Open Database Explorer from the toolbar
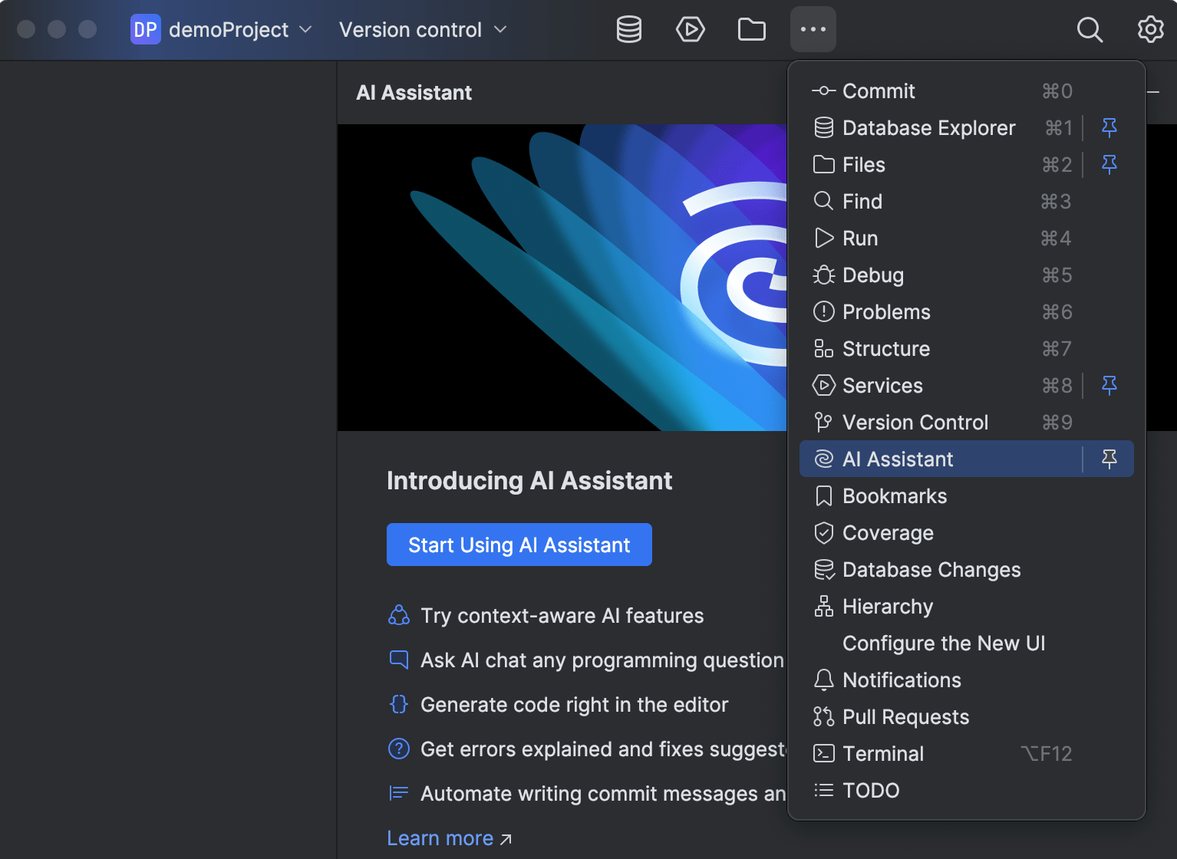The width and height of the screenshot is (1177, 859). (x=628, y=29)
